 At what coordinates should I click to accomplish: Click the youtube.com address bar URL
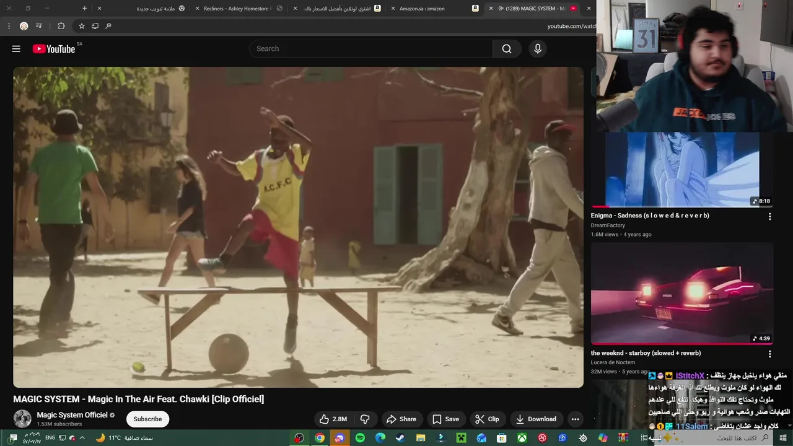[x=571, y=26]
